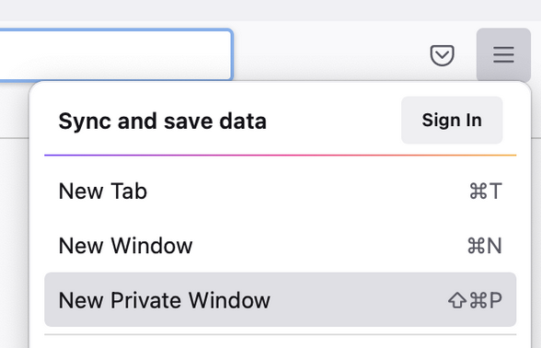
Task: Open the Sync and save data heading
Action: 163,122
